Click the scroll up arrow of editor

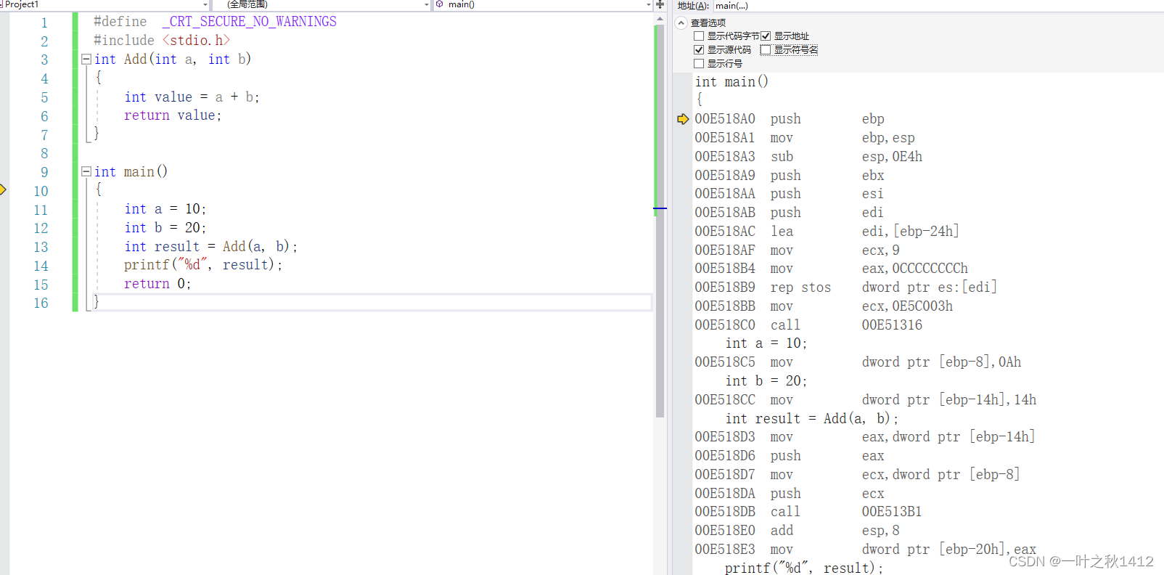(660, 19)
